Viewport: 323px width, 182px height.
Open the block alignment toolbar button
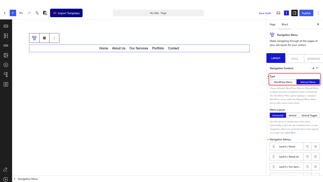(x=44, y=38)
